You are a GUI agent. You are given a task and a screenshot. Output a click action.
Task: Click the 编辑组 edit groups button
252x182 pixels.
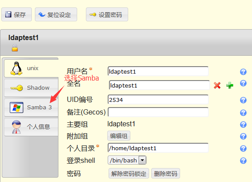pyautogui.click(x=119, y=136)
